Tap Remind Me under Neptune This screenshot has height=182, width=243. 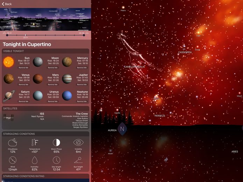82,101
